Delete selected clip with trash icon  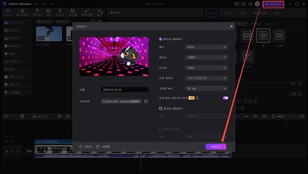(x=22, y=116)
